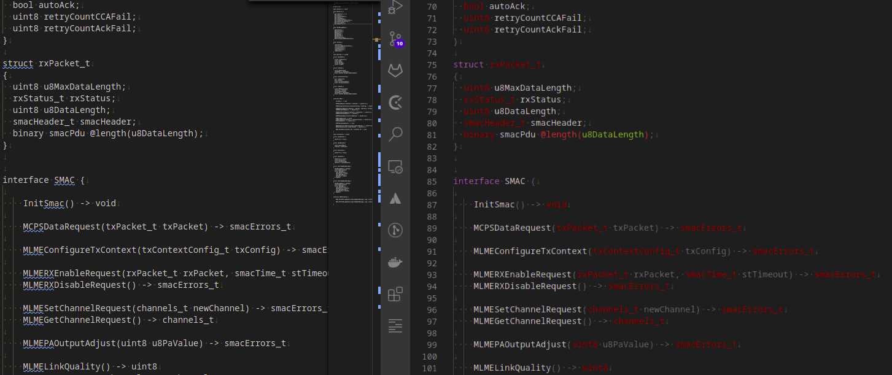The width and height of the screenshot is (892, 375).
Task: Click 'struct rxPacket_t' in the left pane
Action: (47, 64)
